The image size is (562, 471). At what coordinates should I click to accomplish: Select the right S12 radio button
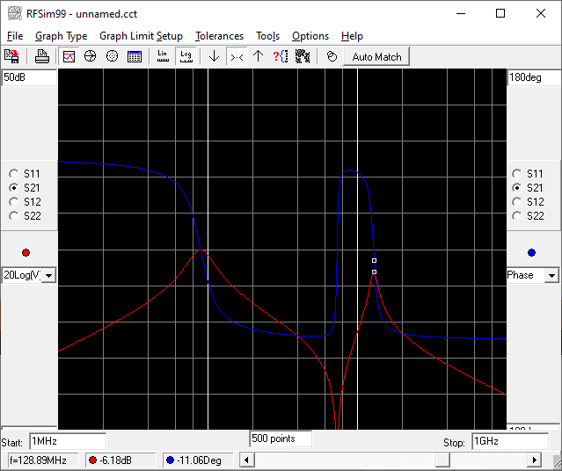tap(517, 202)
